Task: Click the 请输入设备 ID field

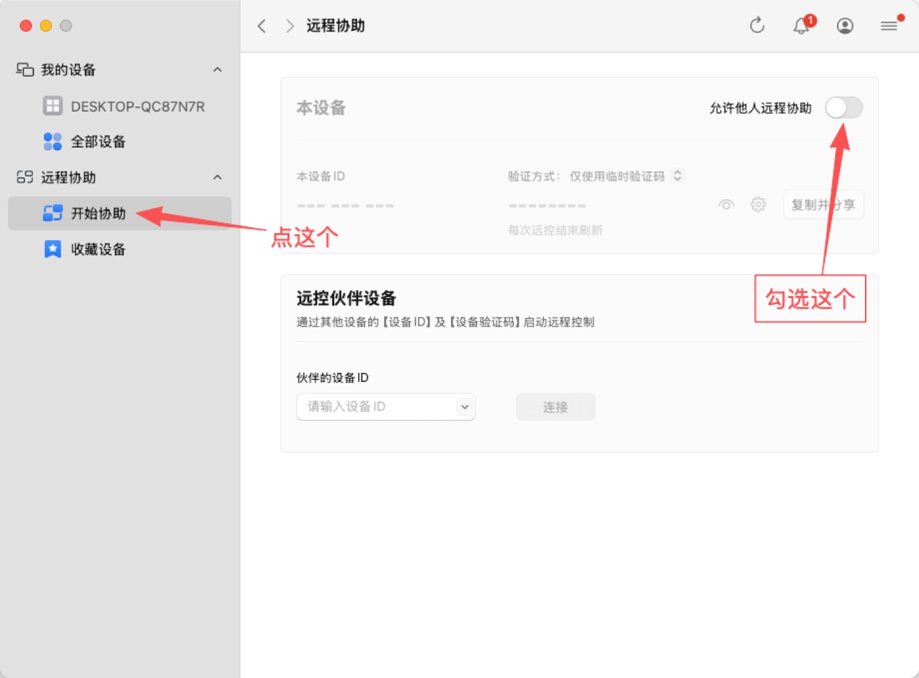Action: tap(386, 407)
